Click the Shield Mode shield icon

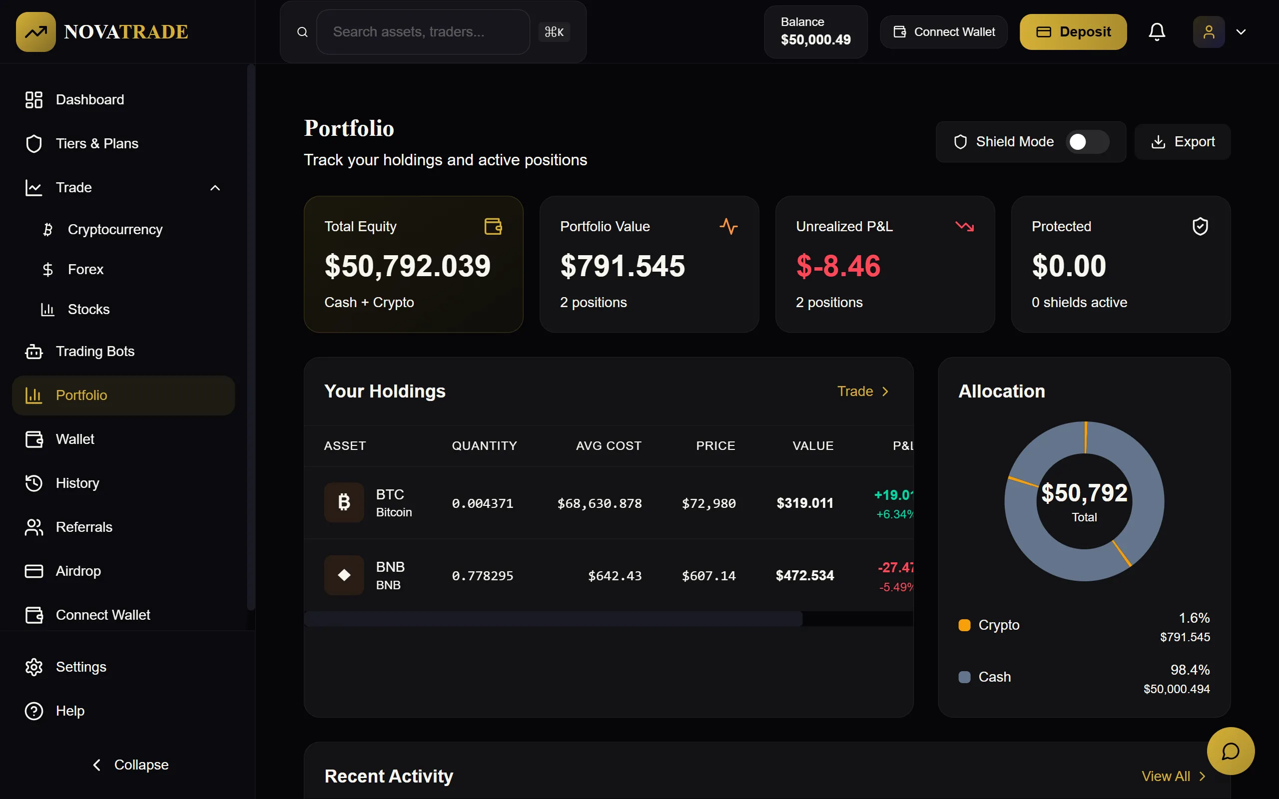coord(960,142)
